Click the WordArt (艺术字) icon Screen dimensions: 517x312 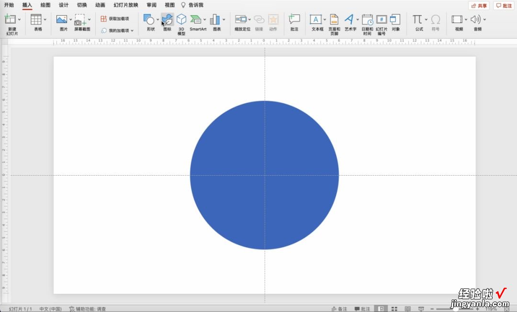pos(349,20)
